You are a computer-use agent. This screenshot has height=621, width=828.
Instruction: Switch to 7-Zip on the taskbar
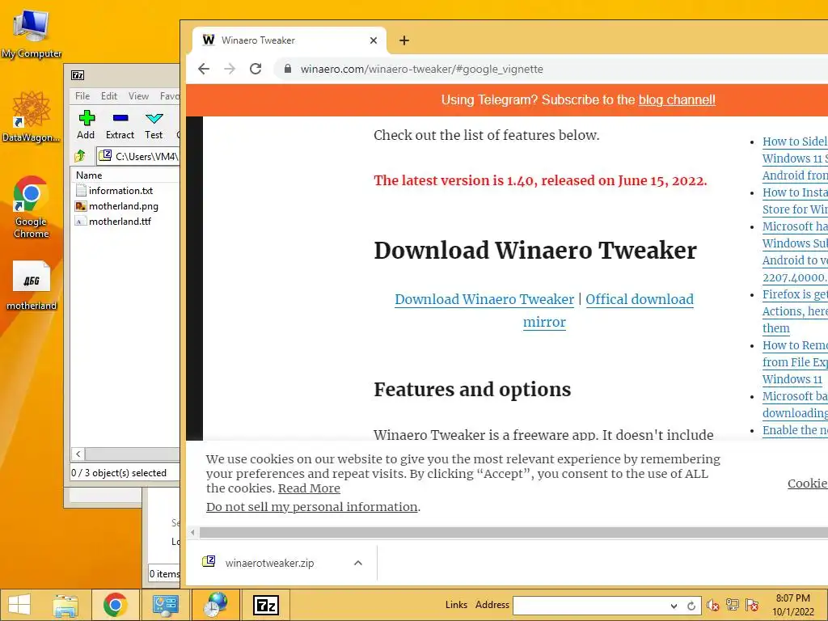pos(265,605)
